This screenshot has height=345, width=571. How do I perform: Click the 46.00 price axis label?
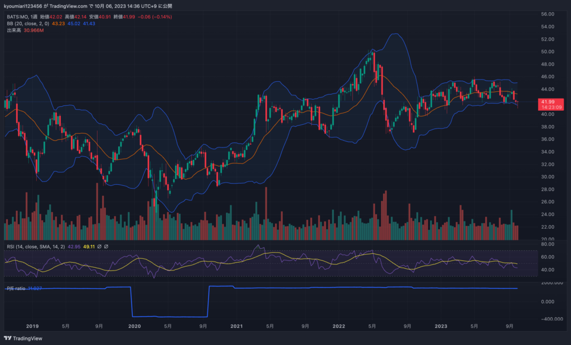click(x=548, y=77)
